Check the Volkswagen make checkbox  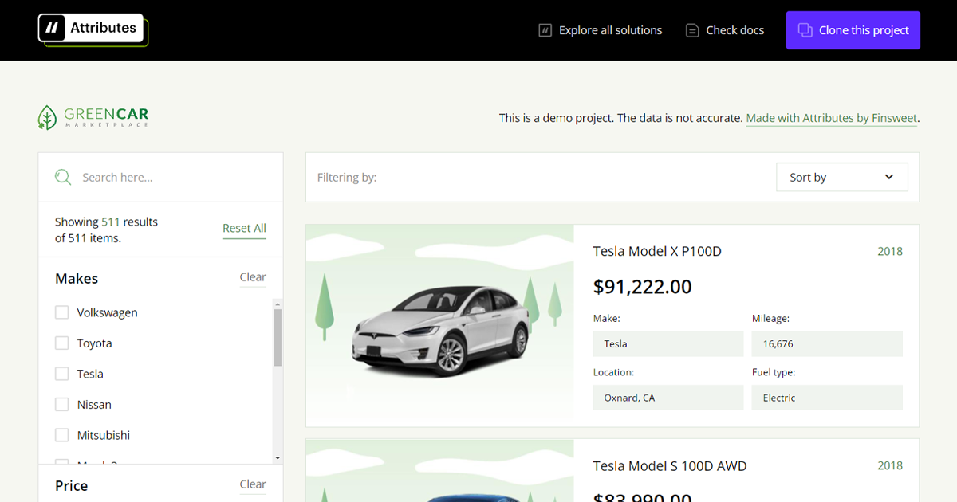[61, 312]
